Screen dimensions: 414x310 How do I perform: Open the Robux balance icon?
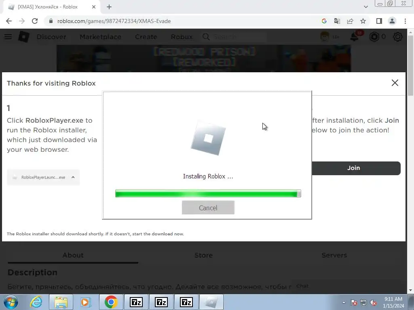(x=374, y=37)
